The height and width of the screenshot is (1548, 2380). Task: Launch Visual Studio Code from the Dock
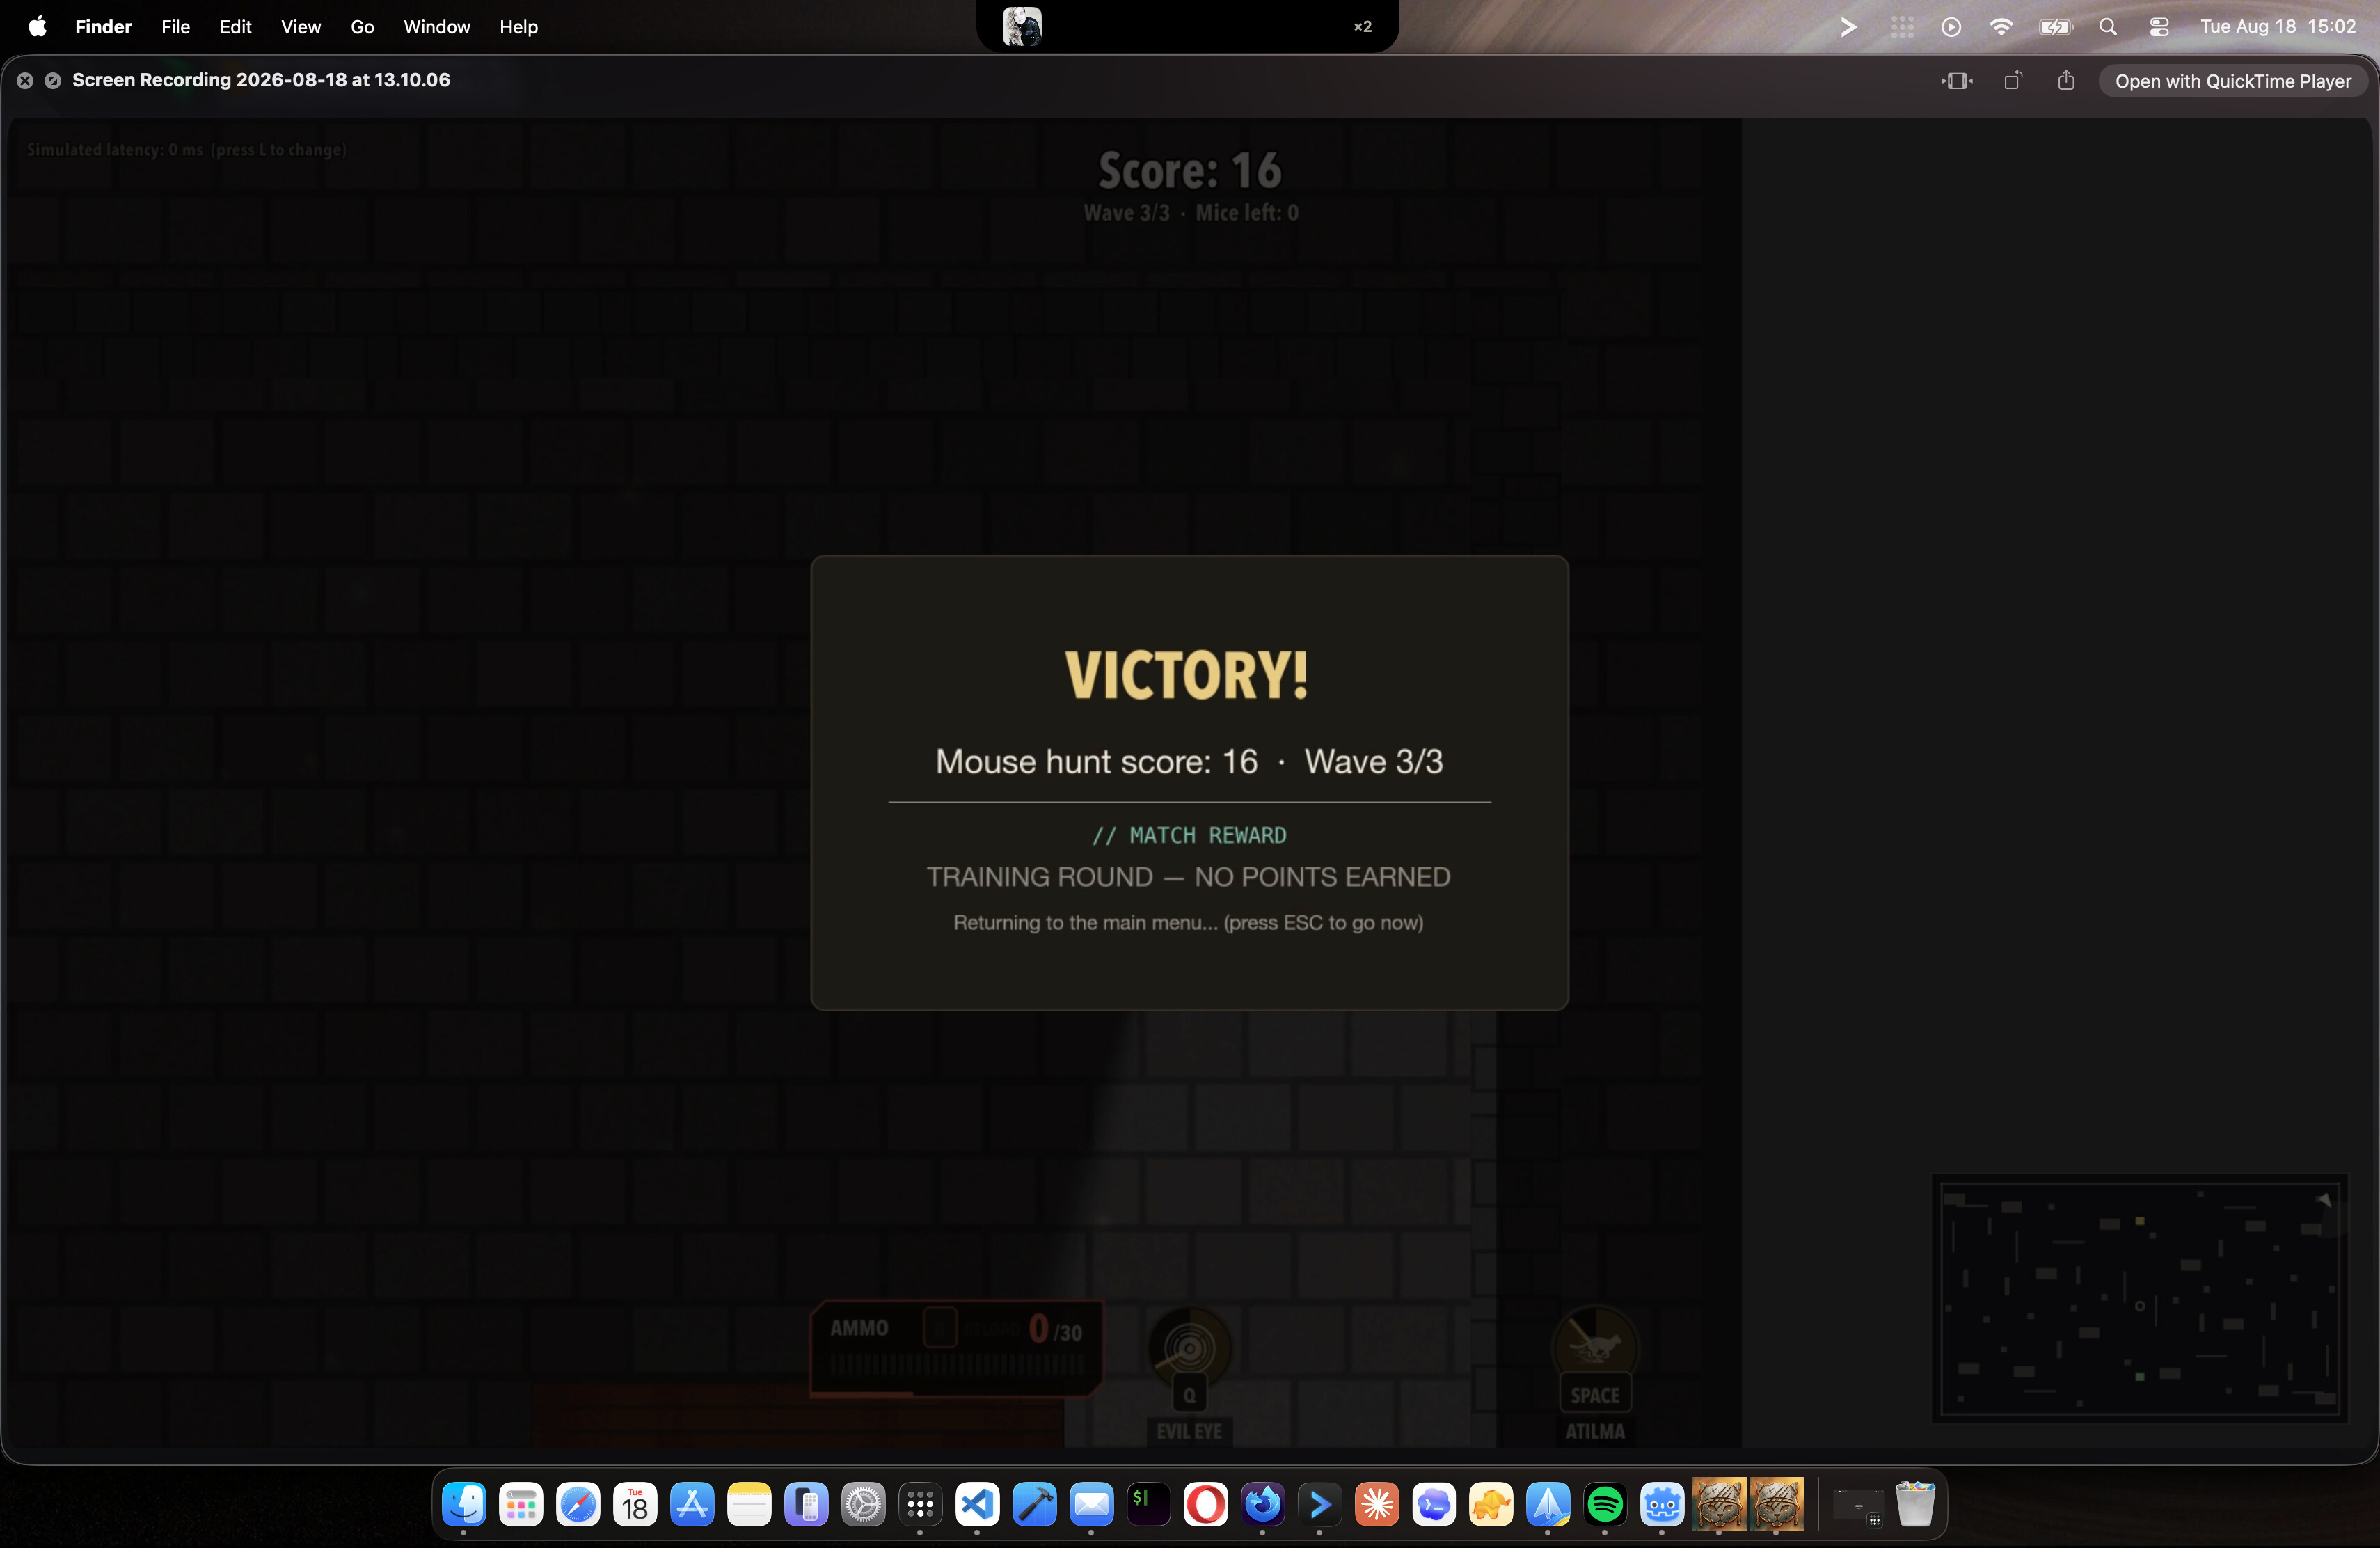[x=977, y=1503]
